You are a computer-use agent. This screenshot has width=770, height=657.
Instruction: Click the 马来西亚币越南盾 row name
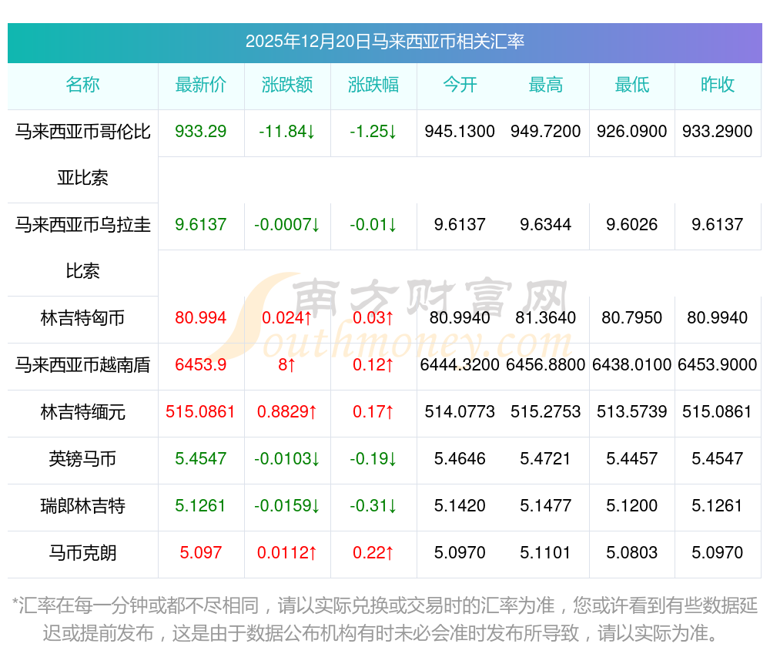tap(82, 365)
